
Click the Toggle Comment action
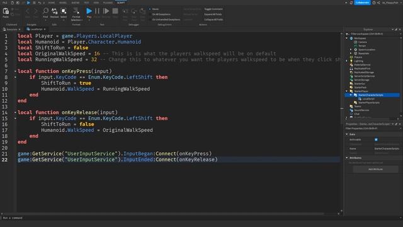click(x=213, y=9)
